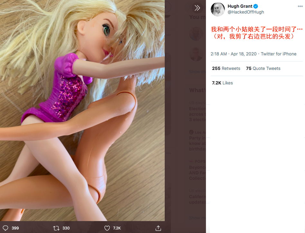Open the share icon below the photo
The width and height of the screenshot is (305, 233).
(158, 228)
